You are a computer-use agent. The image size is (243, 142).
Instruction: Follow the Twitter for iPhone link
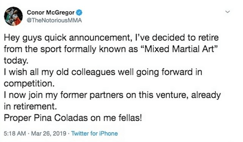pyautogui.click(x=95, y=134)
